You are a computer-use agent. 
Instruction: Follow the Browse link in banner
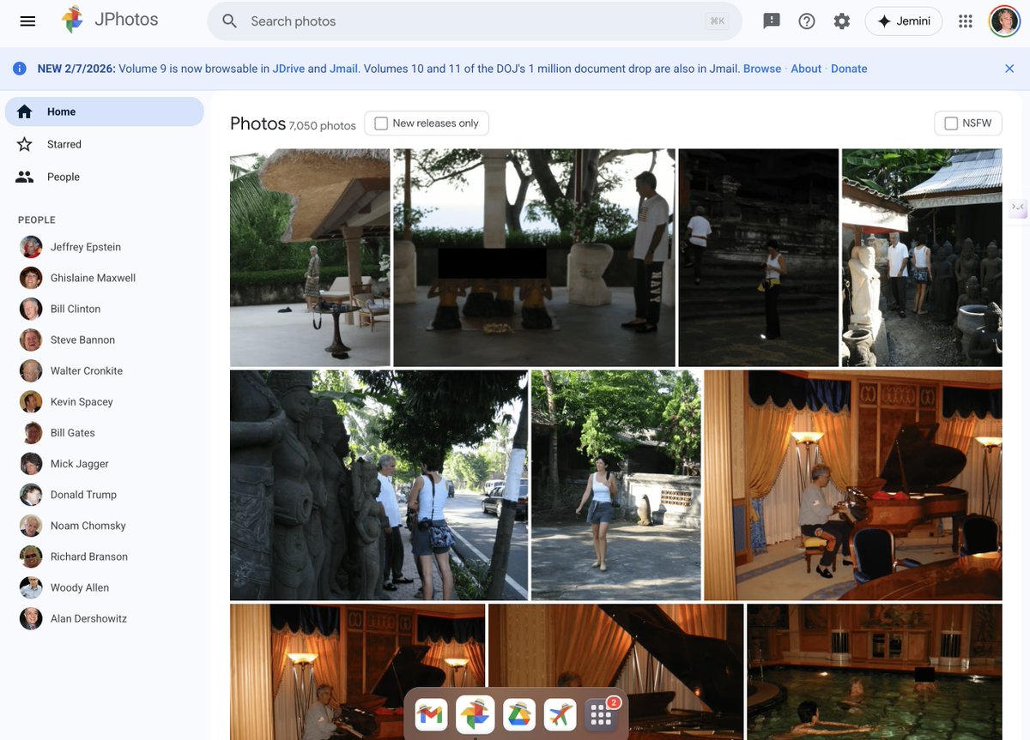click(x=762, y=69)
